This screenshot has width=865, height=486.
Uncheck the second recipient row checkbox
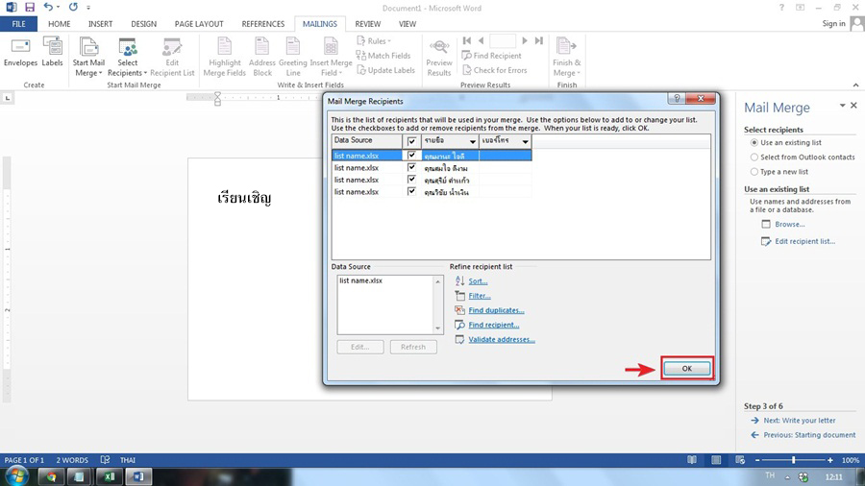coord(411,167)
